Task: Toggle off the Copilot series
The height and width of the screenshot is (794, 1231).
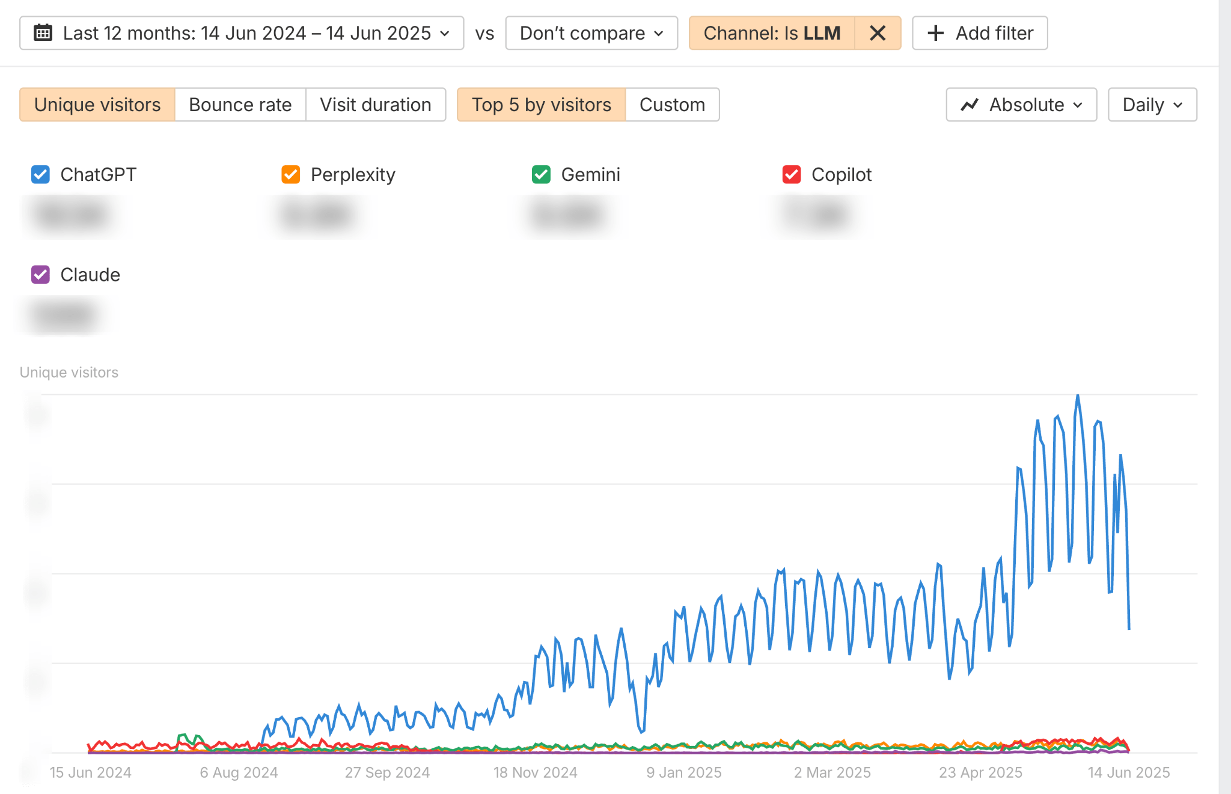Action: coord(790,174)
